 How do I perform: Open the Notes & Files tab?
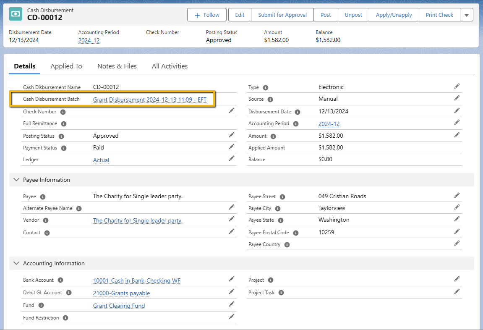tap(117, 66)
